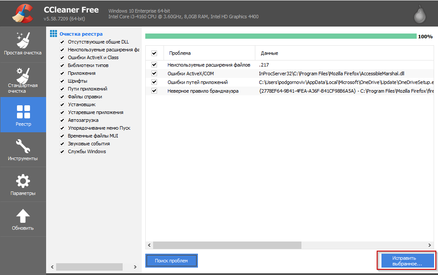Toggle the Ошибки ActiveX и Class checkbox
Image resolution: width=438 pixels, height=275 pixels.
click(x=62, y=57)
